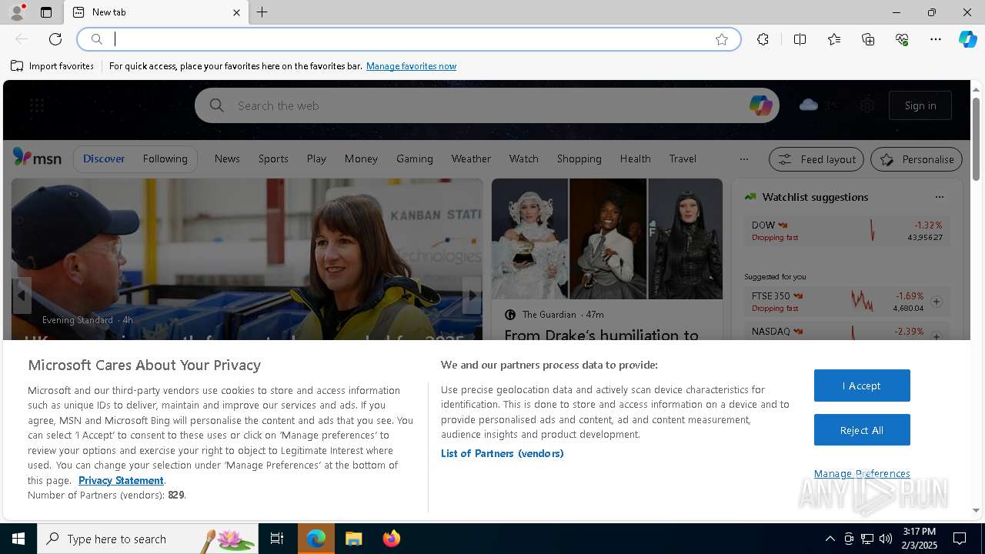Open Task View on taskbar
The width and height of the screenshot is (985, 554).
coord(277,539)
